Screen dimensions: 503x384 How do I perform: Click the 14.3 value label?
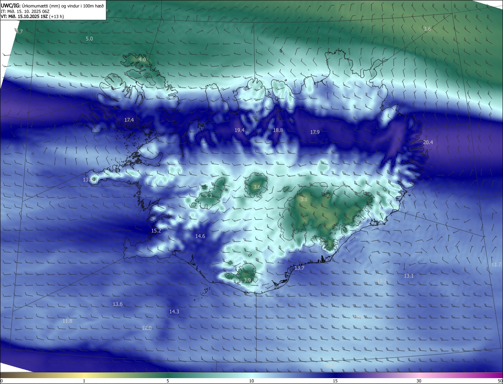[x=174, y=311]
